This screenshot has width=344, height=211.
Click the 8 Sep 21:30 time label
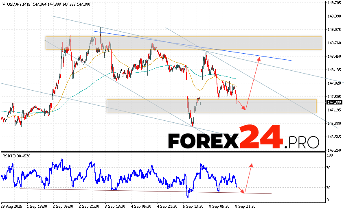pyautogui.click(x=245, y=206)
